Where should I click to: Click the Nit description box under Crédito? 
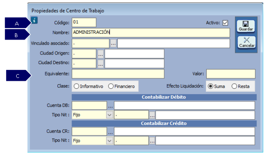pyautogui.click(x=205, y=141)
